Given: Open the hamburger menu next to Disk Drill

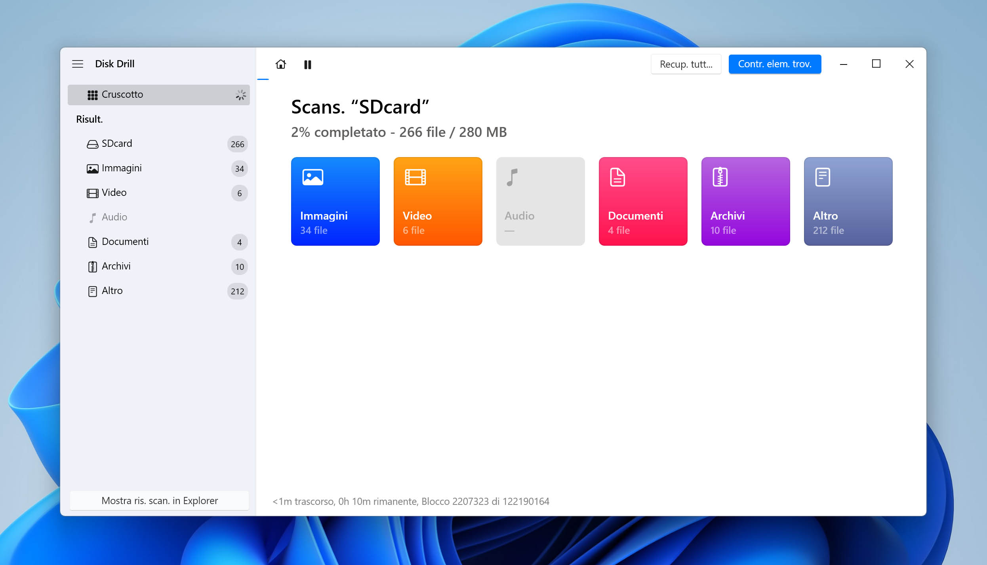Looking at the screenshot, I should (78, 64).
